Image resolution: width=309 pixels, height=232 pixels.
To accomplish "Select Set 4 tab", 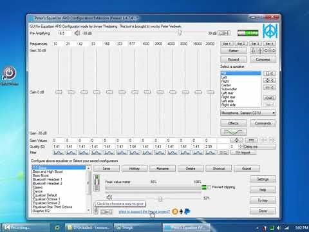I will pyautogui.click(x=270, y=44).
